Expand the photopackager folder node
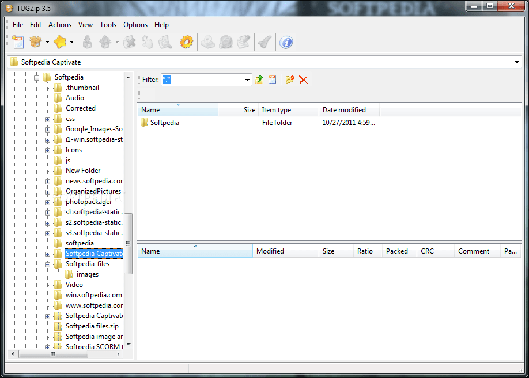Image resolution: width=529 pixels, height=378 pixels. pyautogui.click(x=48, y=202)
